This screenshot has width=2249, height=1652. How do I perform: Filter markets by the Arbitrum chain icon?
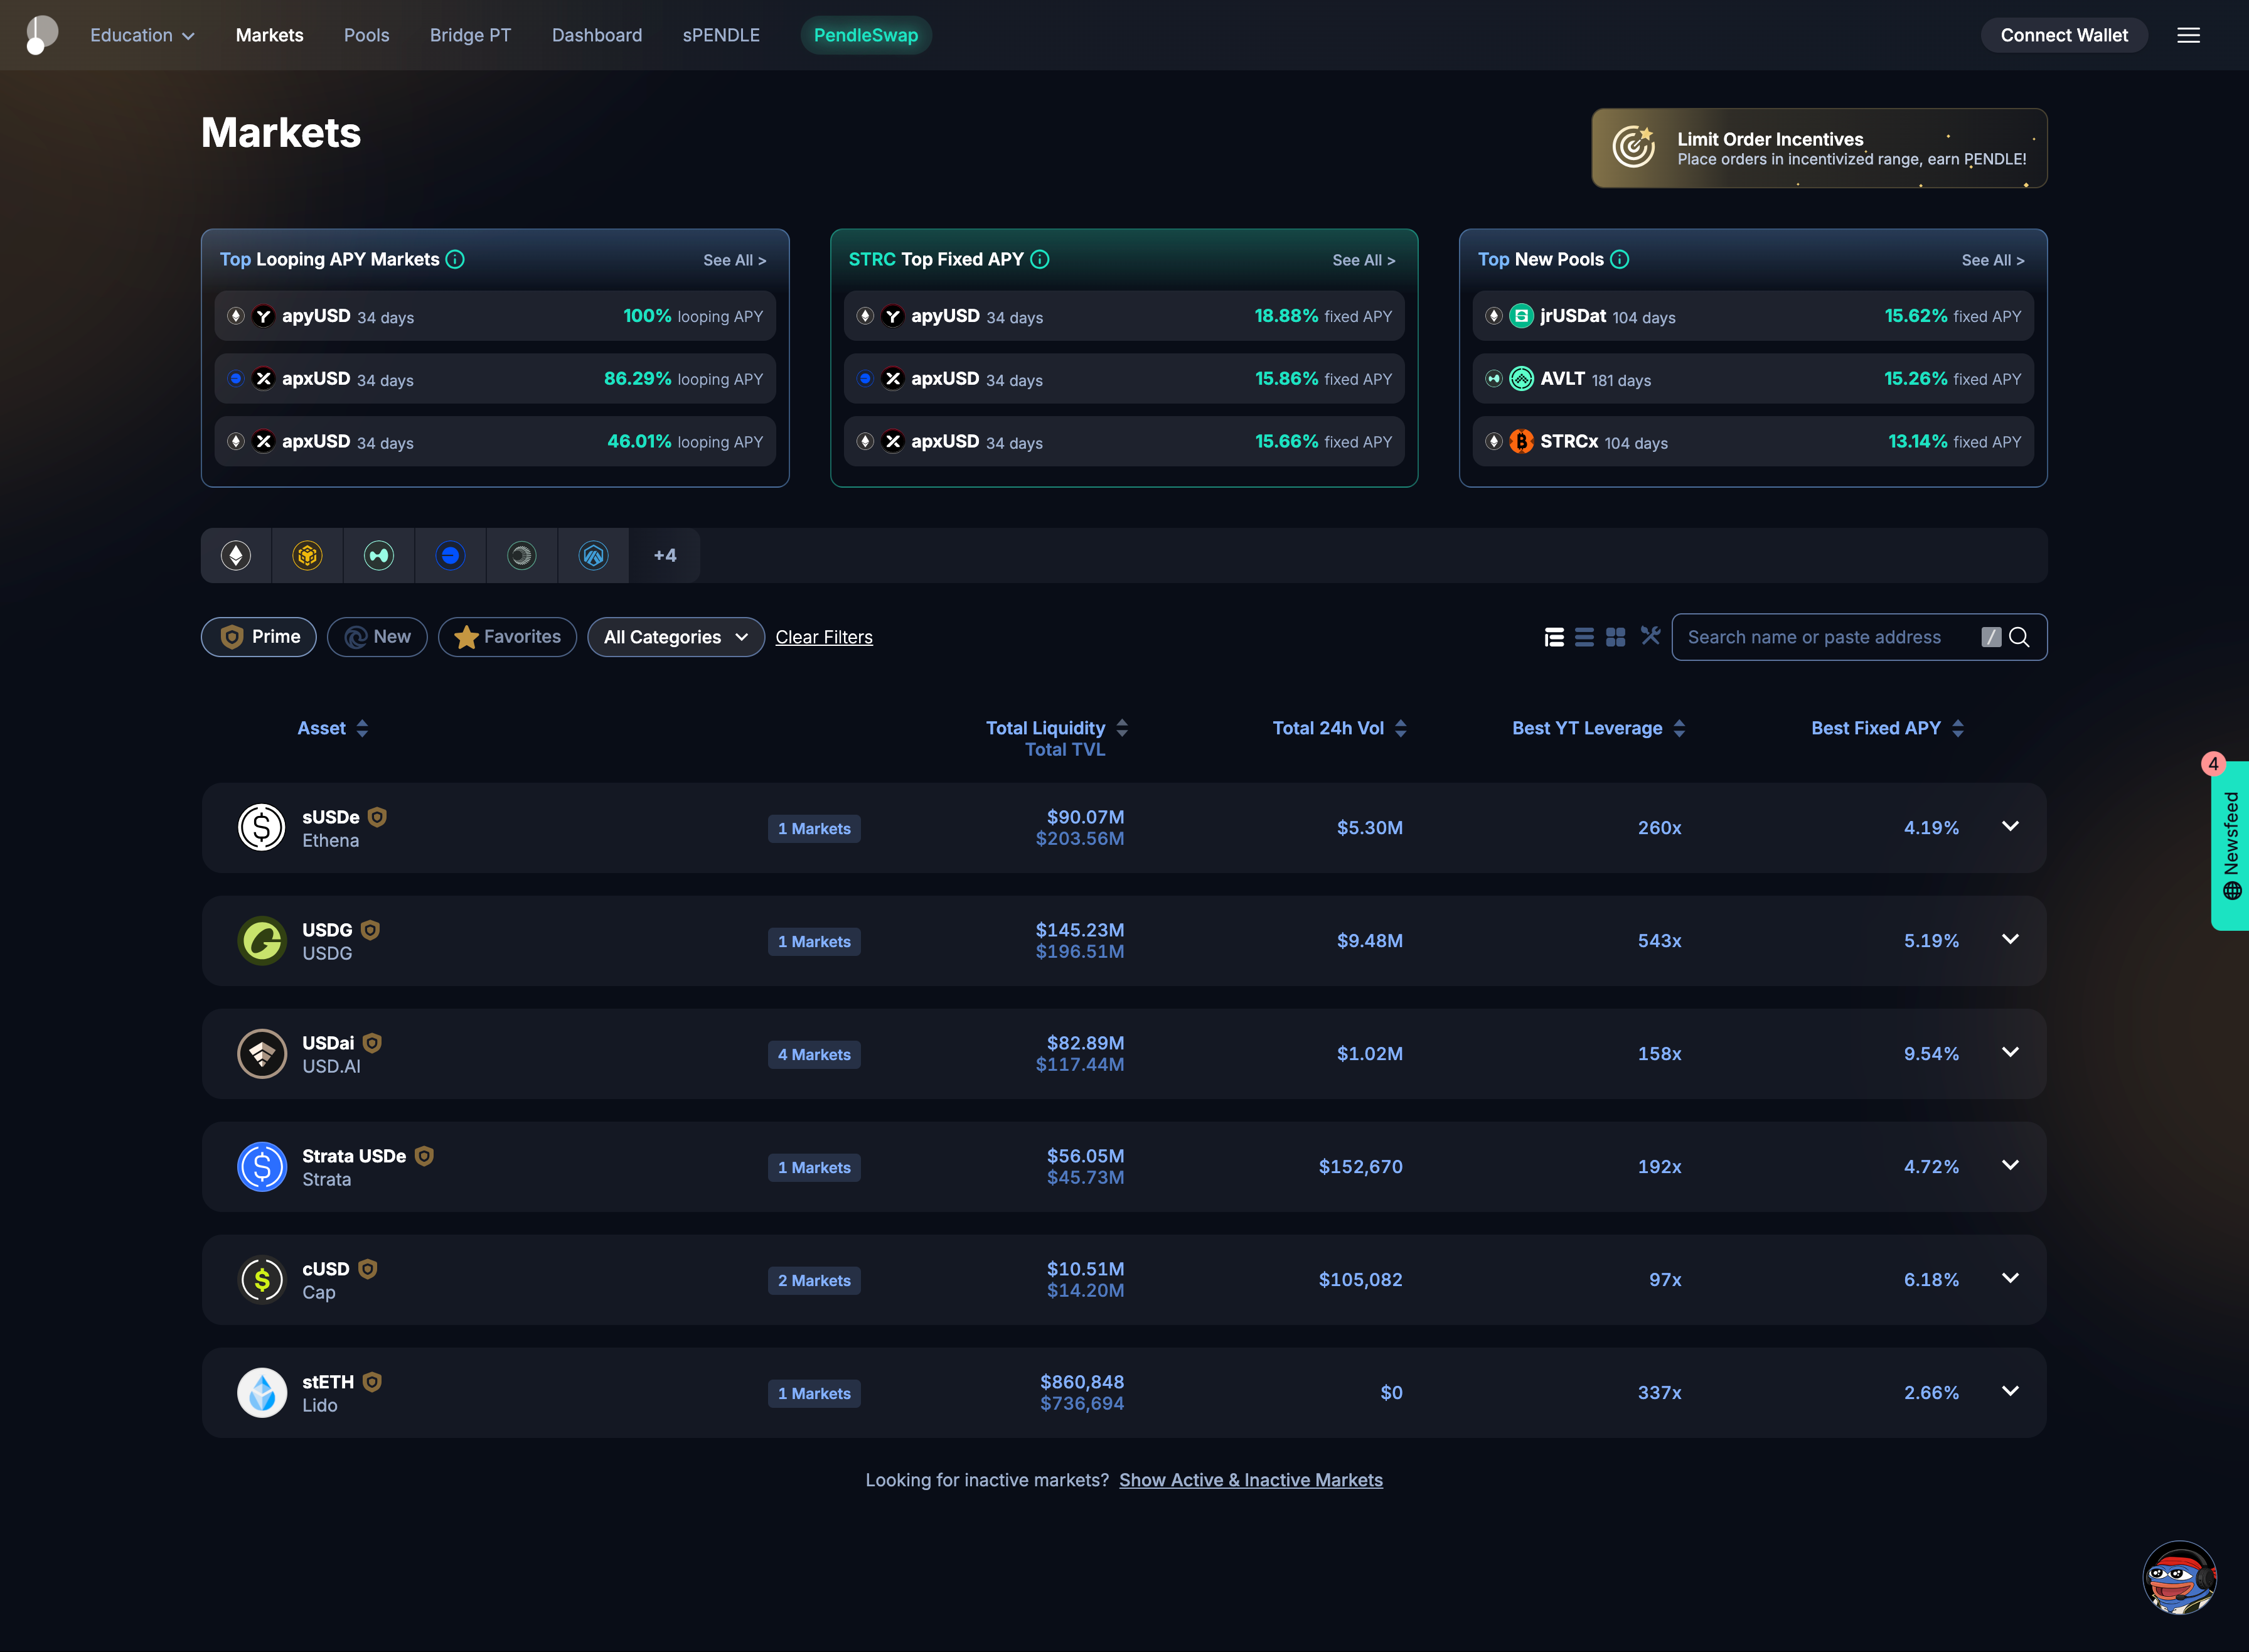point(594,555)
